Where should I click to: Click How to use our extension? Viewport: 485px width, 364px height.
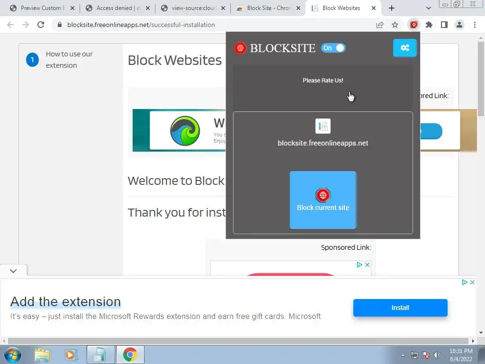click(x=69, y=59)
